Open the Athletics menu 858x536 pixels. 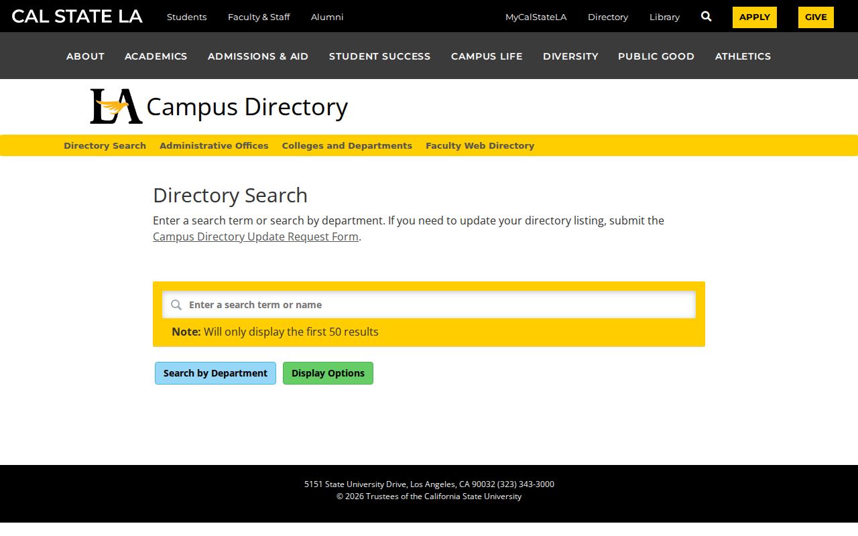(743, 56)
